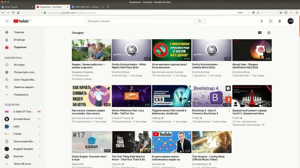Open Dmitry Kostyuchenko White Nights title

coord(129,66)
